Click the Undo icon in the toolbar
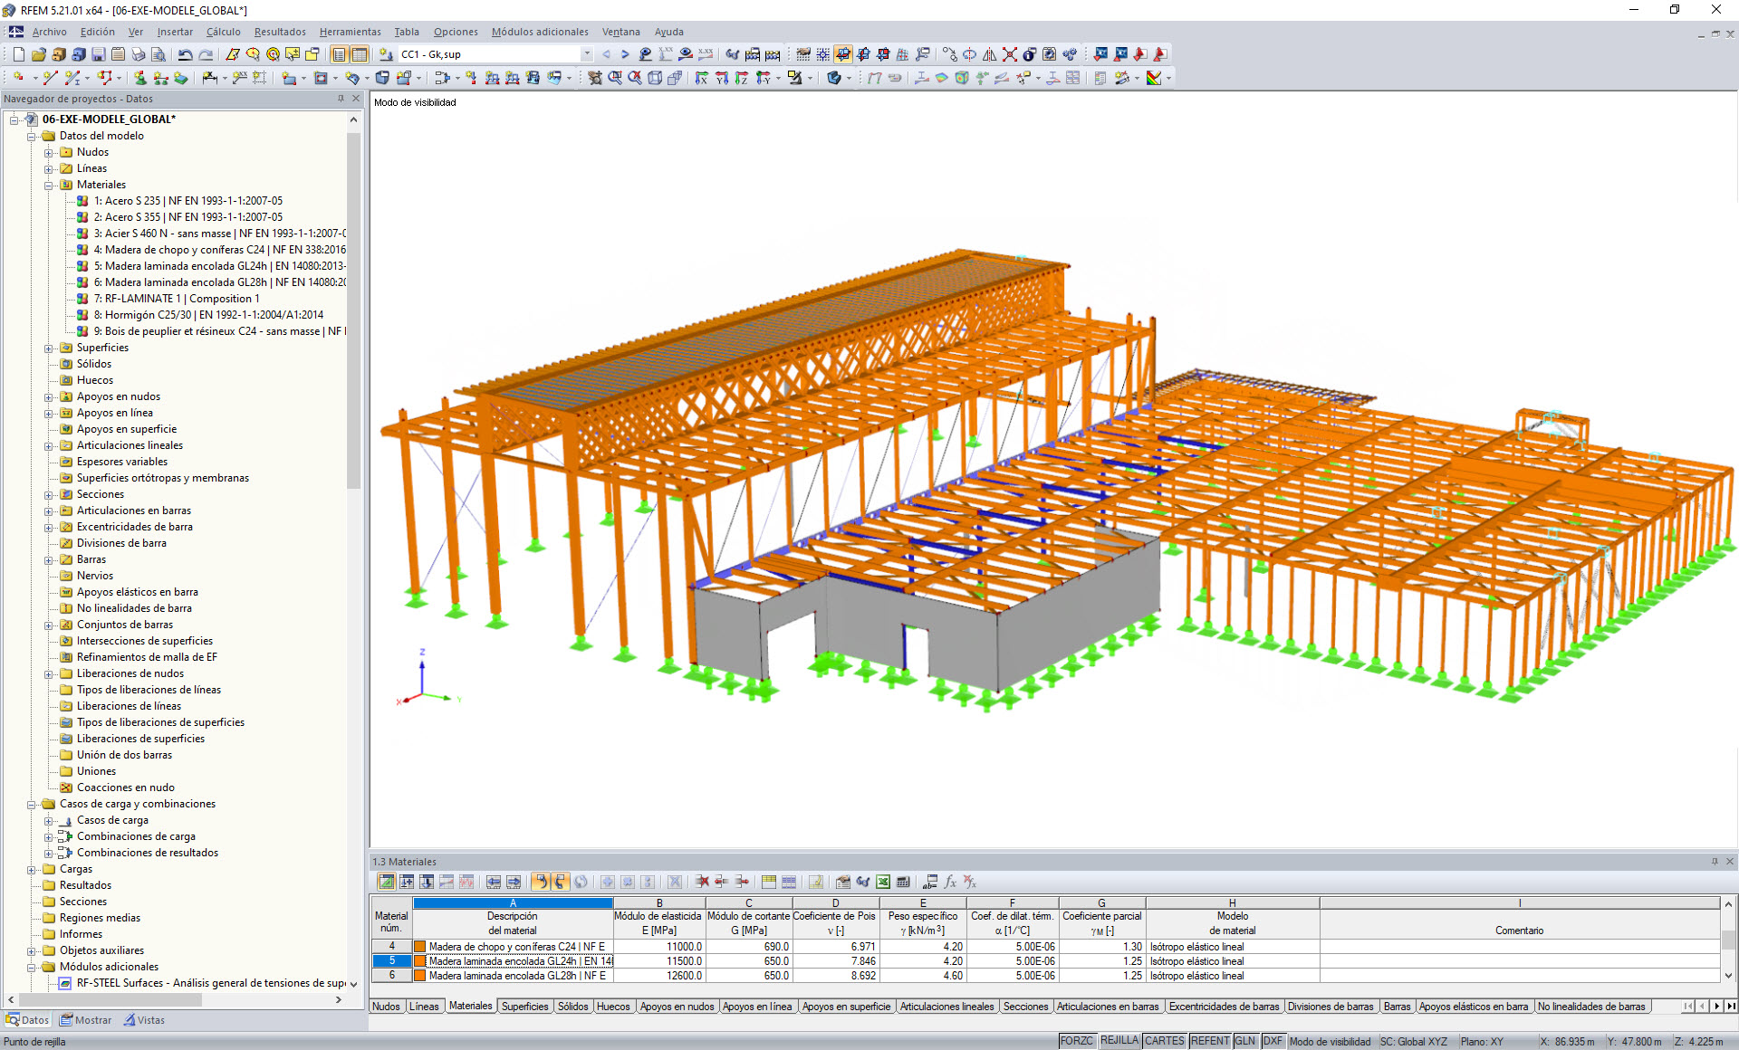 point(187,54)
